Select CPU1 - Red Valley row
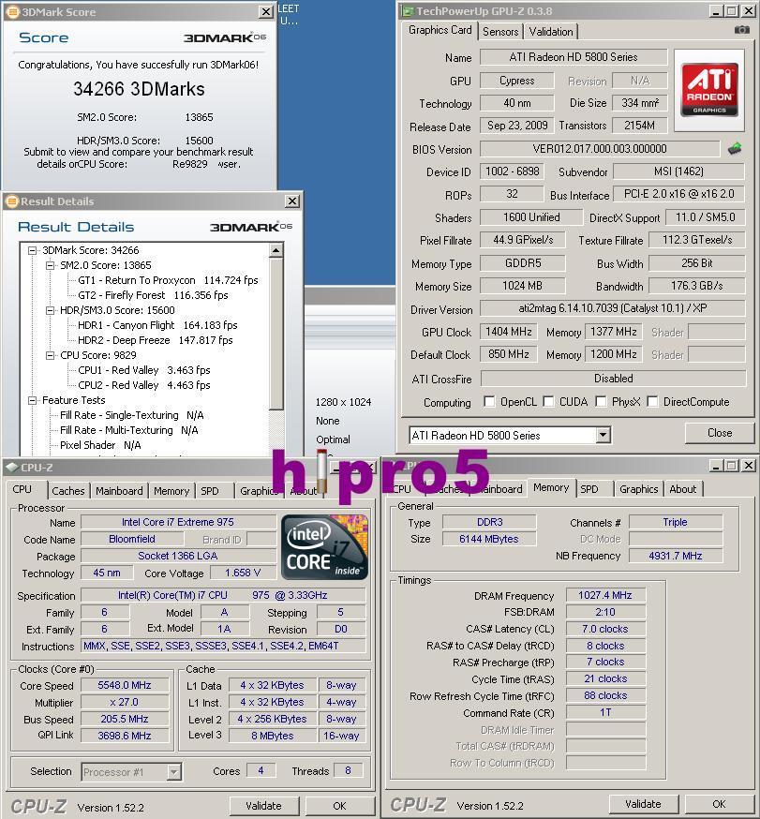760x819 pixels. click(143, 370)
